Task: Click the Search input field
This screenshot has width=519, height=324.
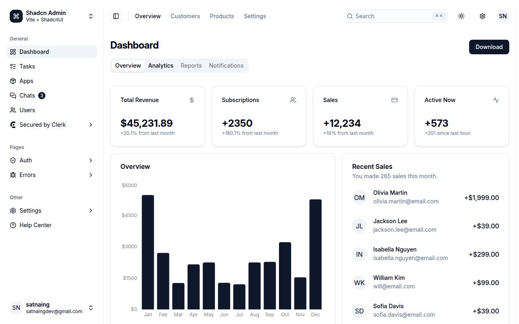Action: click(x=396, y=16)
